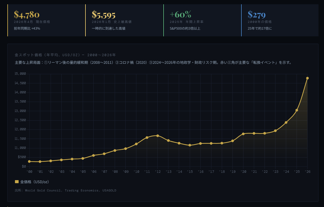Select the $4,780 current price card
The height and width of the screenshot is (207, 324).
click(46, 20)
